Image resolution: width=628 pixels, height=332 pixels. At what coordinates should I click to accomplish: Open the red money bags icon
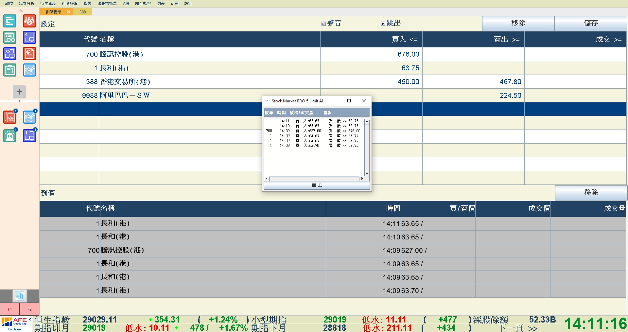click(x=29, y=21)
